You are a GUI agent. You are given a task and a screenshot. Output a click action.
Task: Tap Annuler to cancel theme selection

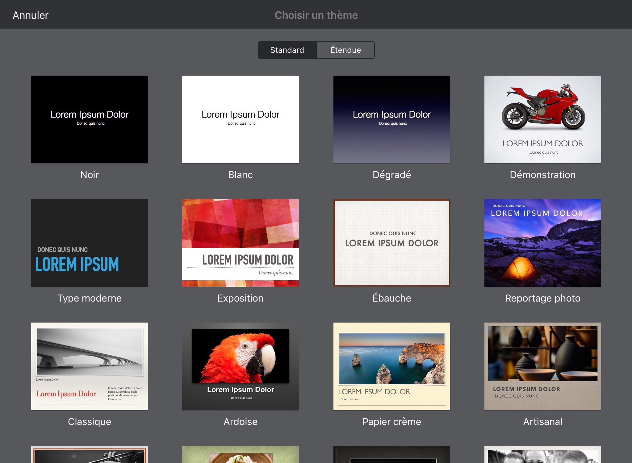[30, 15]
